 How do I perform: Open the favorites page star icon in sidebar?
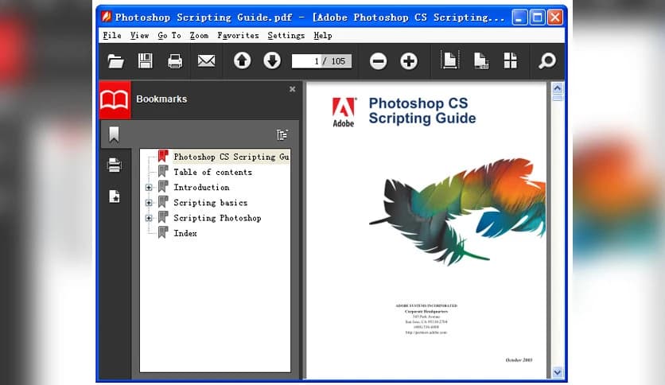(114, 196)
